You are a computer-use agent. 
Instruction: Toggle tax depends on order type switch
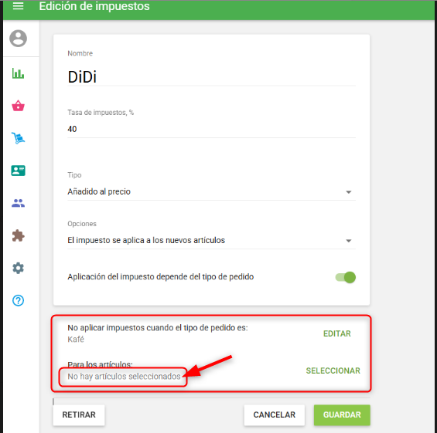(345, 277)
